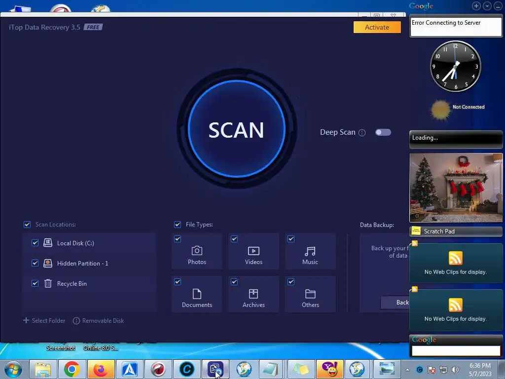Select the Others folder icon
Image resolution: width=505 pixels, height=379 pixels.
coord(310,294)
